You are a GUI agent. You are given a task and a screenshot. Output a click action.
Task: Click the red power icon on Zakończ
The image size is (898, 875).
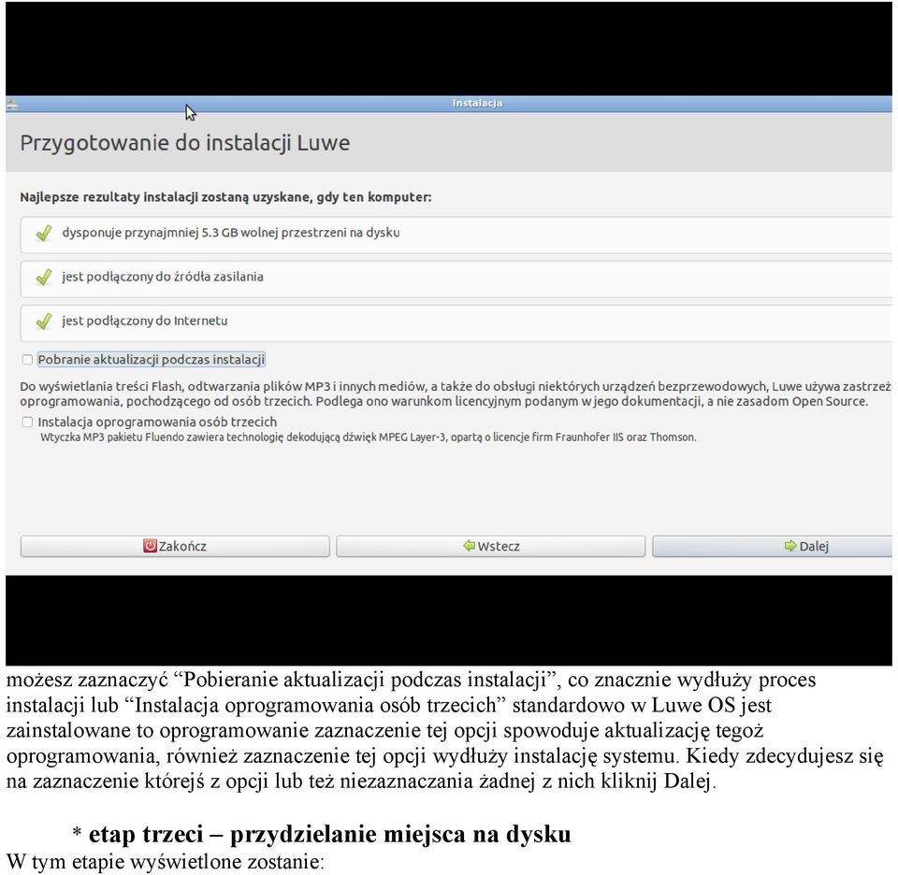click(150, 545)
